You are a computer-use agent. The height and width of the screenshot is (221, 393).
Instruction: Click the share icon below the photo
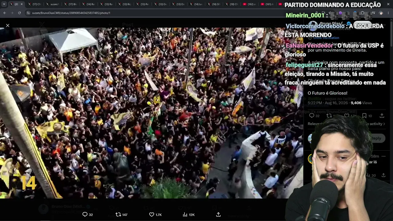[218, 215]
